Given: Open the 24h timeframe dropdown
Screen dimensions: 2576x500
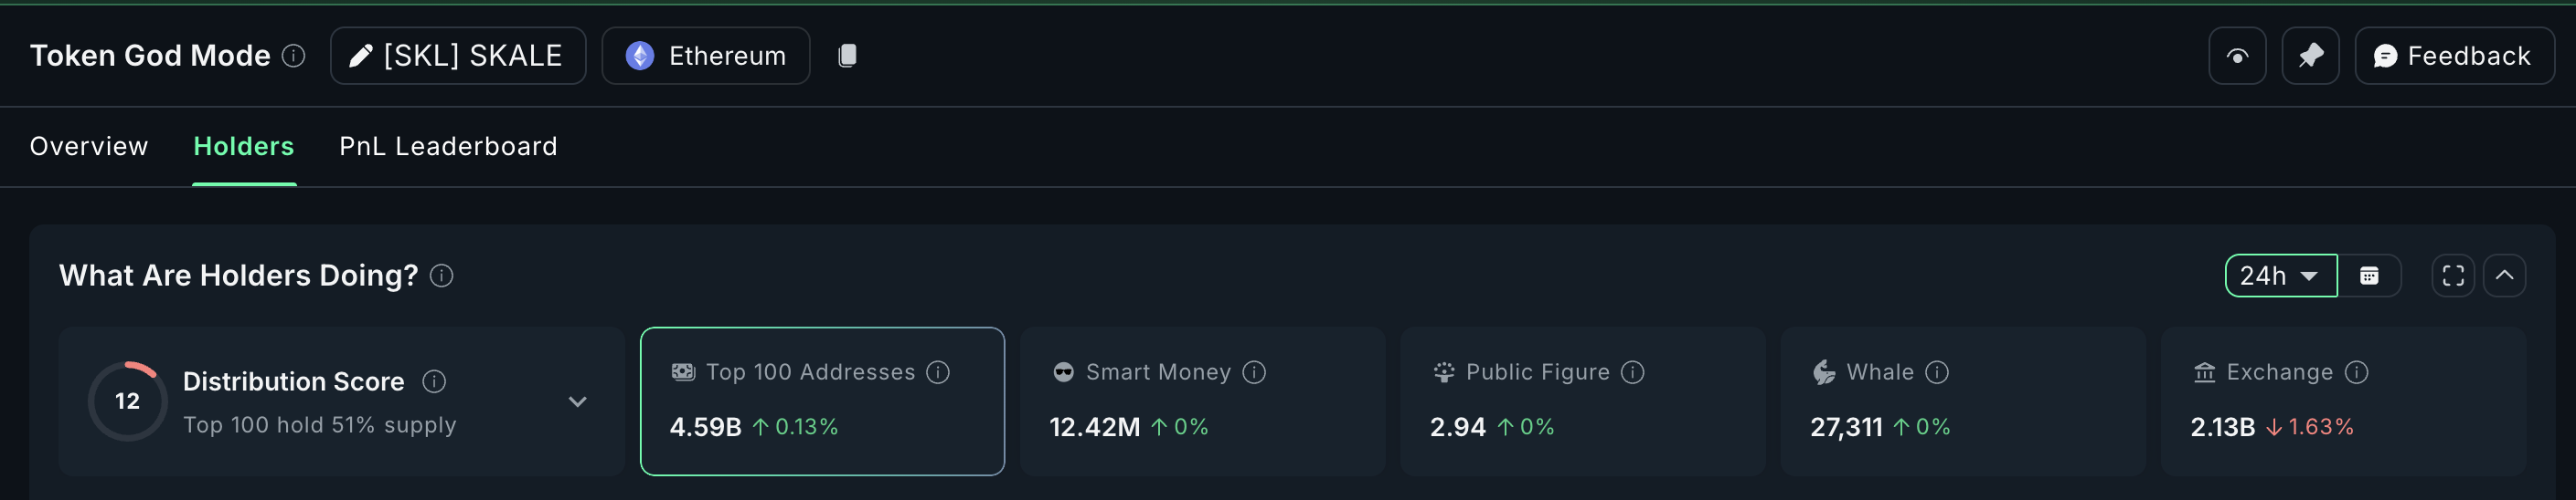Looking at the screenshot, I should pyautogui.click(x=2279, y=276).
